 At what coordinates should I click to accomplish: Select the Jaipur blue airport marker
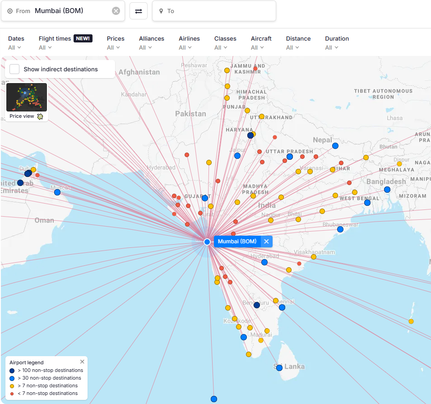click(x=237, y=156)
